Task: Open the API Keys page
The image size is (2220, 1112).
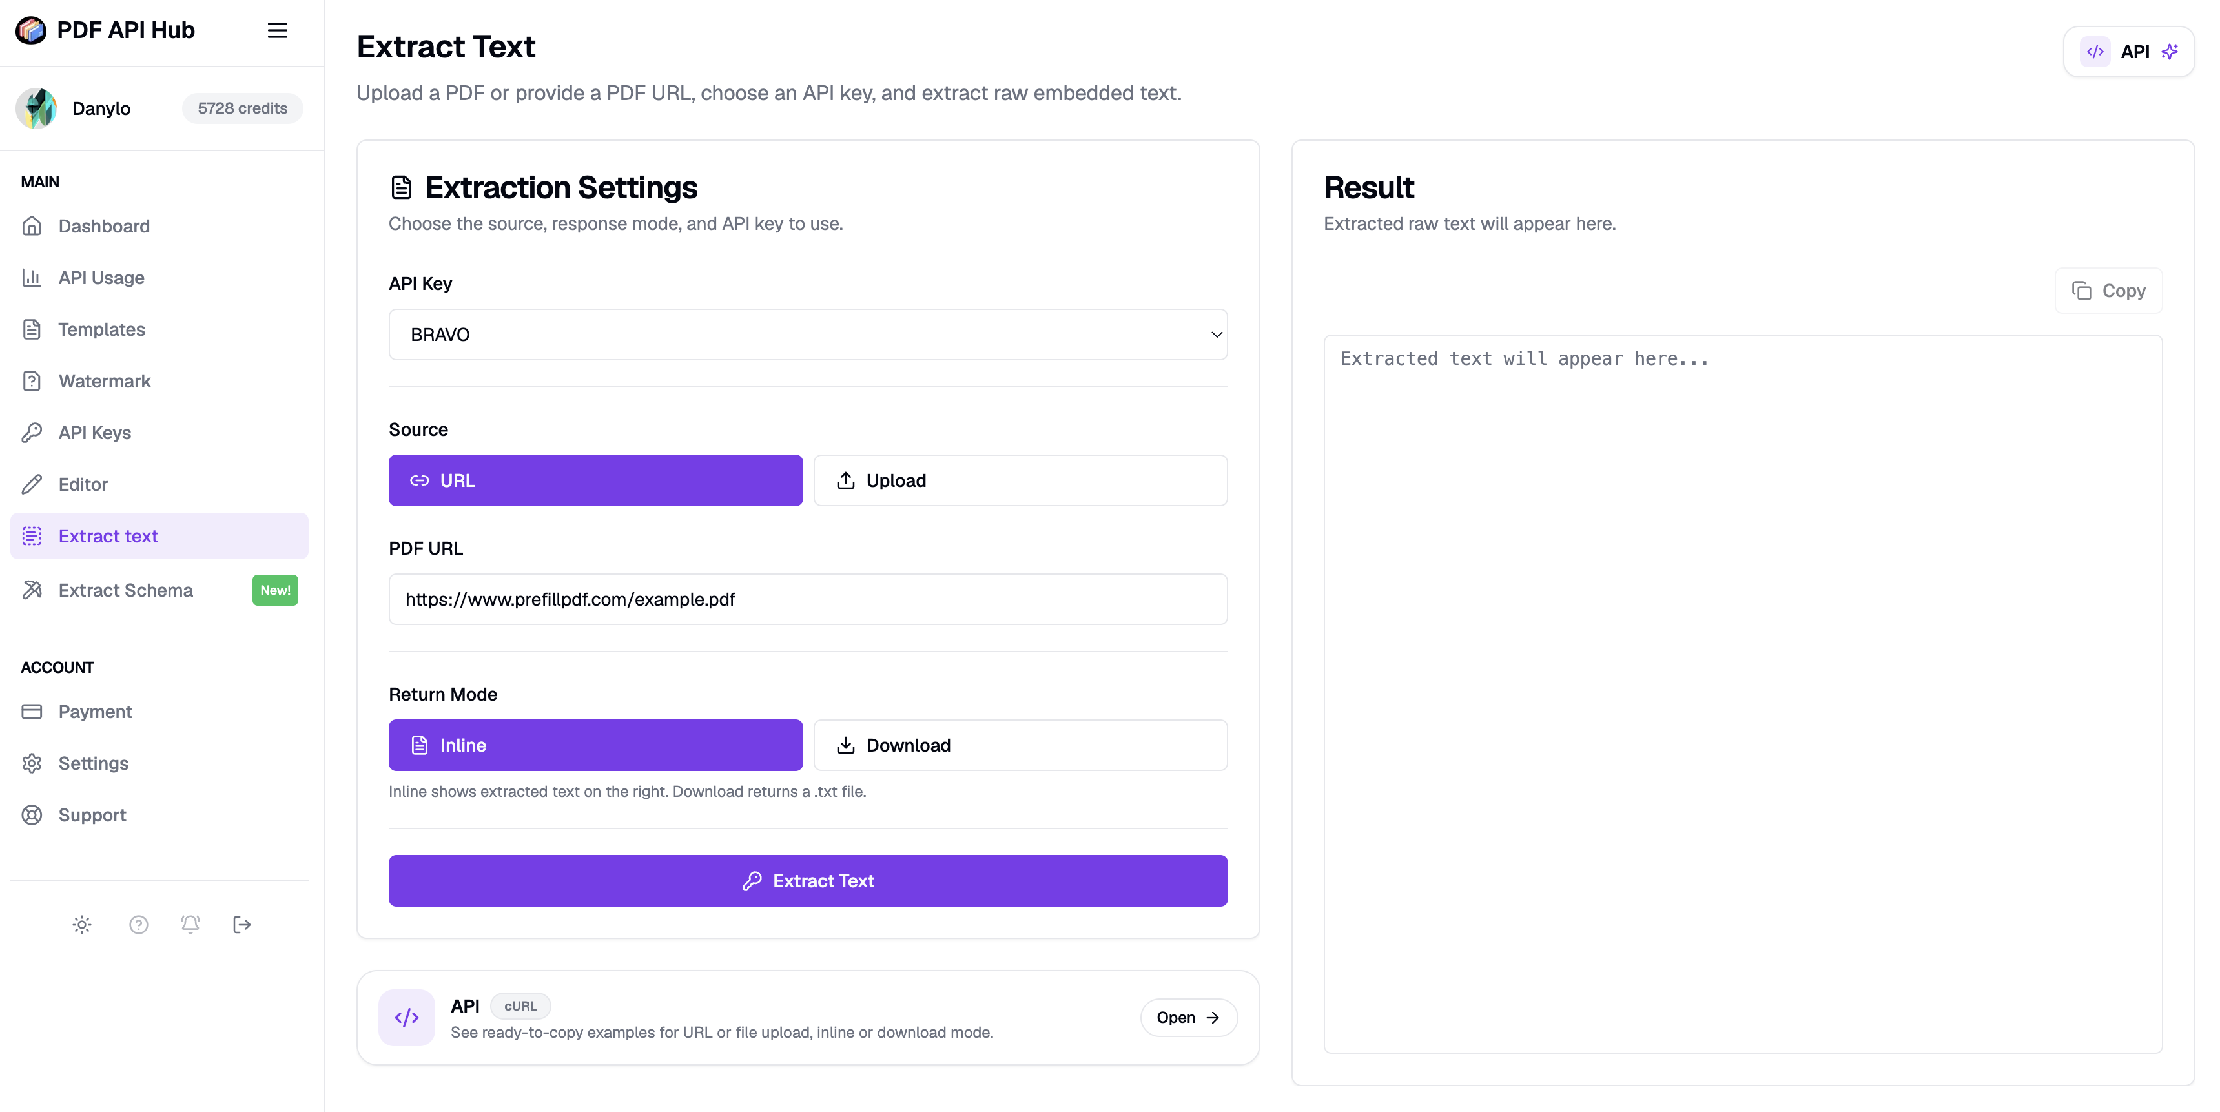Action: [159, 433]
